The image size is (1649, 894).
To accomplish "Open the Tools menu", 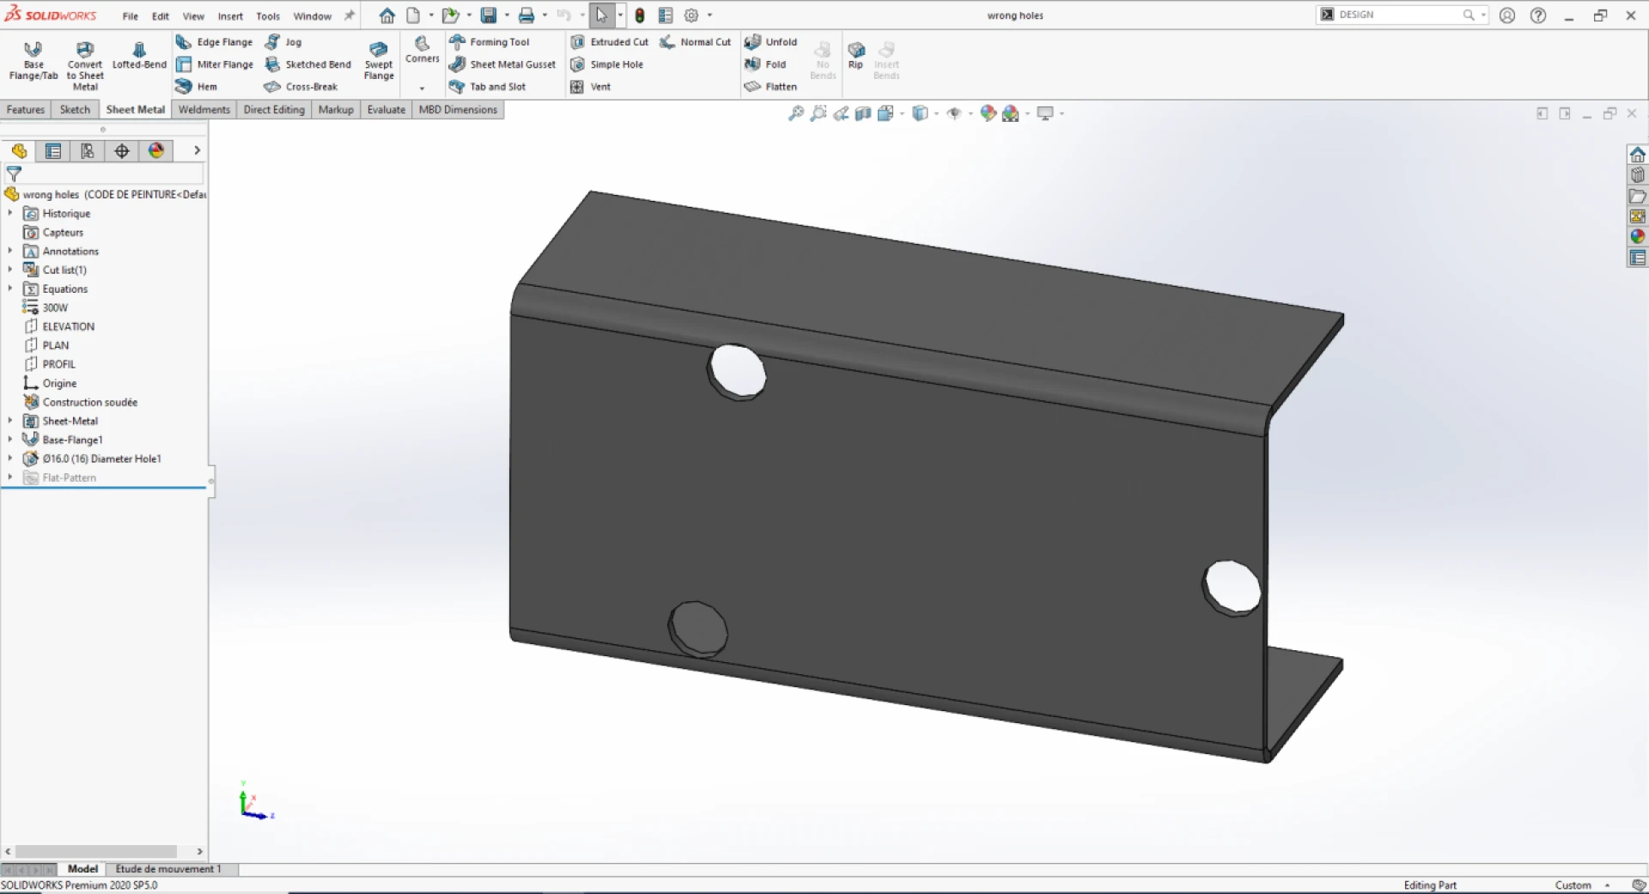I will click(267, 15).
